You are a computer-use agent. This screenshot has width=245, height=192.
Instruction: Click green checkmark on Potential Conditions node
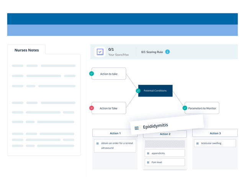click(x=139, y=91)
